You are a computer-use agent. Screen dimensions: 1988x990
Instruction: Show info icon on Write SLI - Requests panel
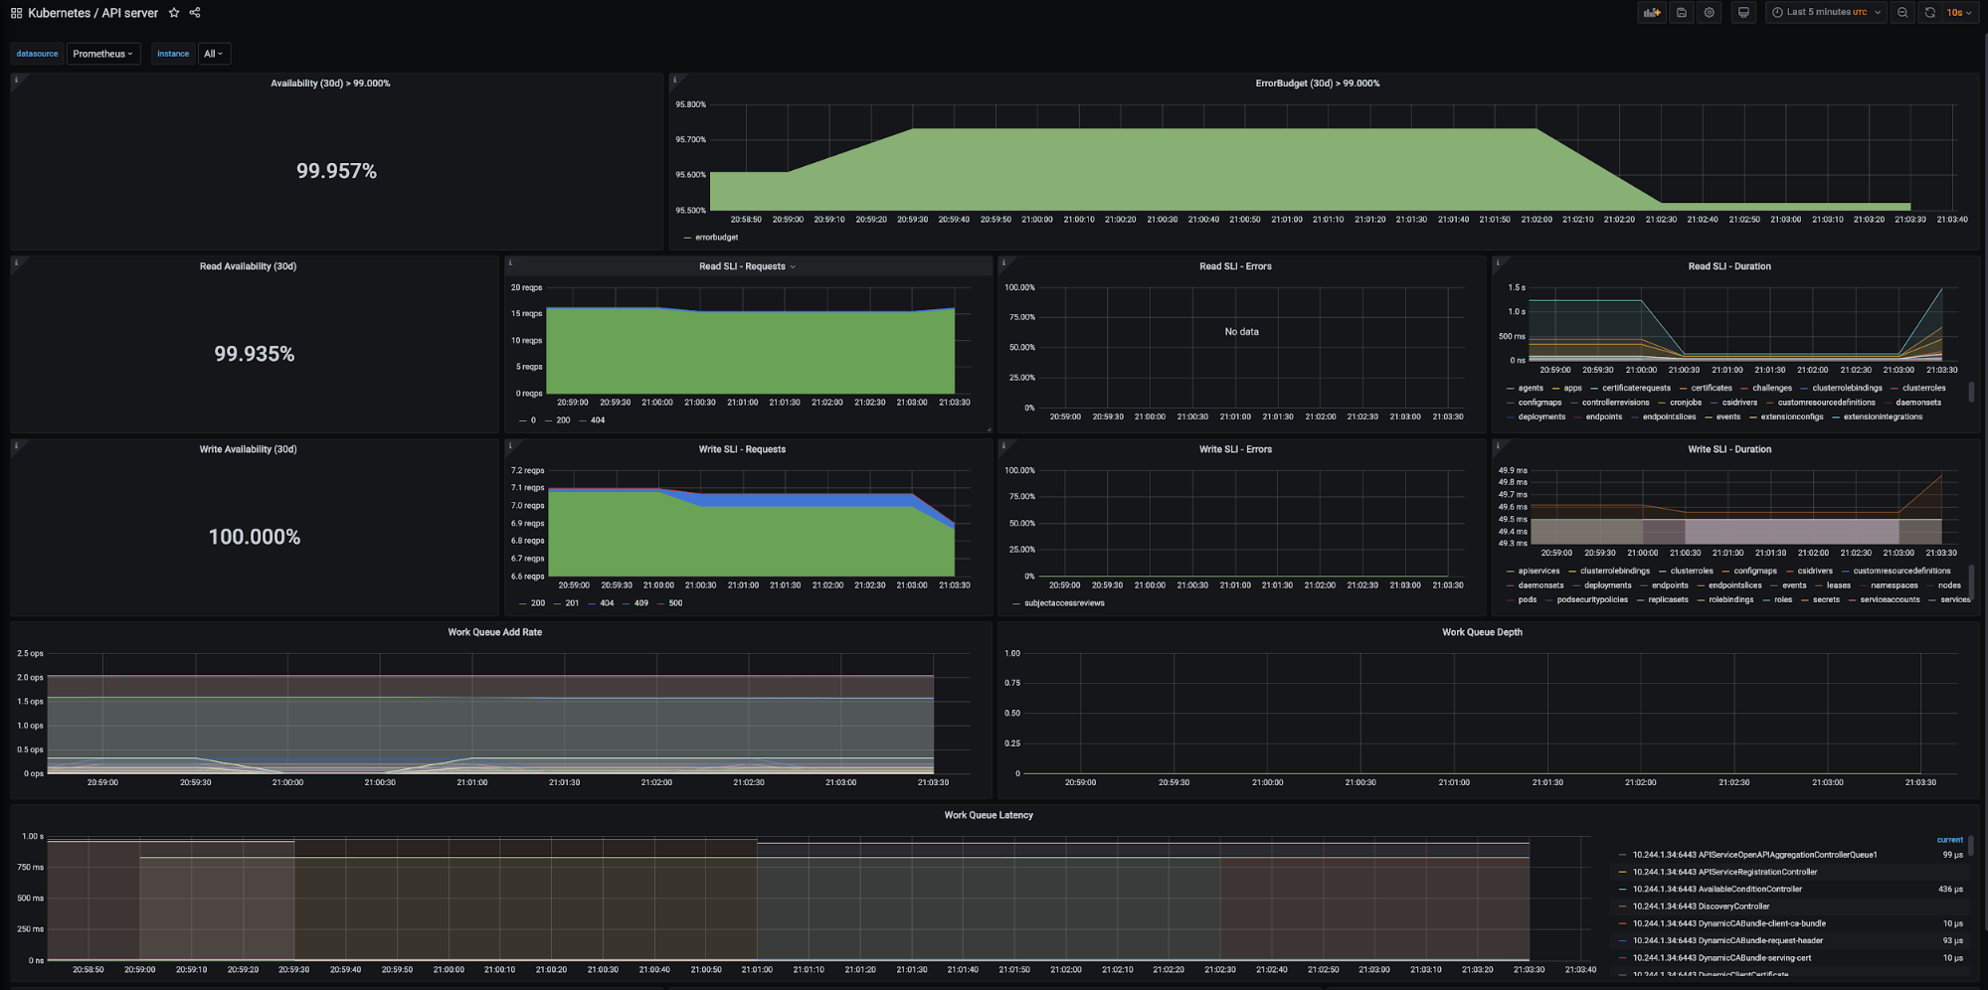point(510,445)
